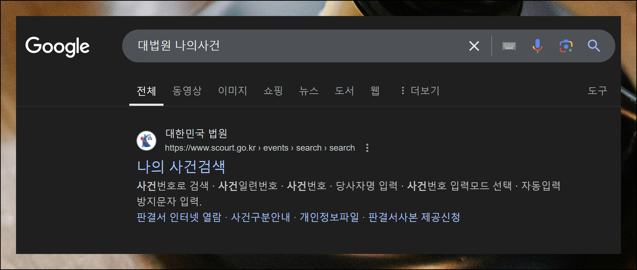Open the scourt.go.kr URL breadcrumb
Screen dimensions: 637x270
click(260, 148)
